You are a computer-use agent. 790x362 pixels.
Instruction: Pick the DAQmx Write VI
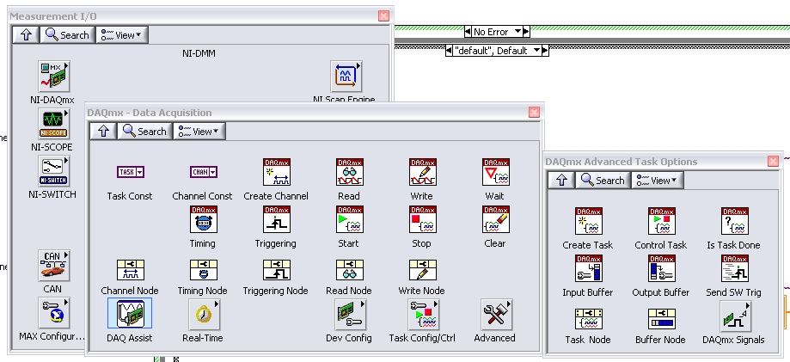click(423, 172)
